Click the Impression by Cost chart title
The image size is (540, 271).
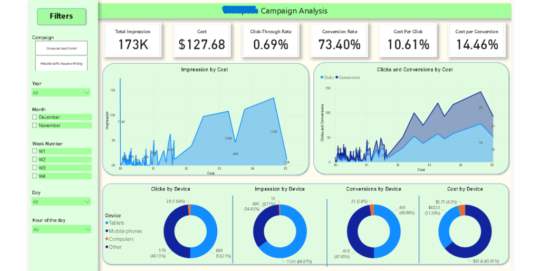(205, 70)
